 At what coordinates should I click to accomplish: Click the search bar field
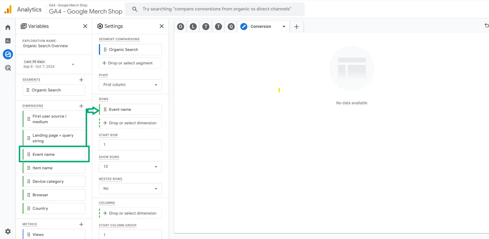point(215,9)
